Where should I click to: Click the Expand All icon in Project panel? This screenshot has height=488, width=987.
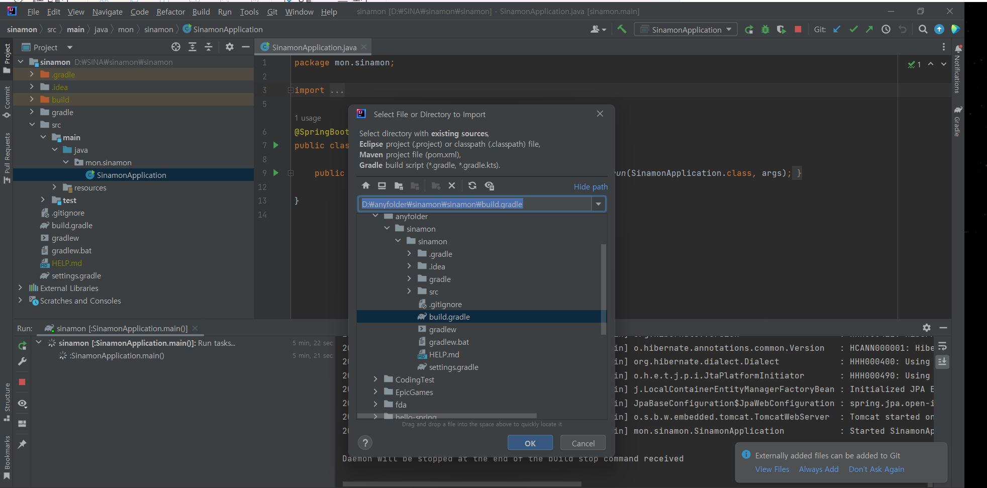(192, 47)
